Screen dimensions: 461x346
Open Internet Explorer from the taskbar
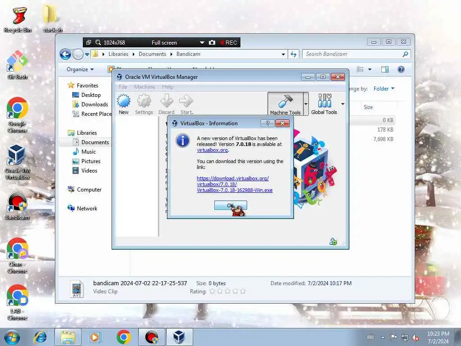40,337
